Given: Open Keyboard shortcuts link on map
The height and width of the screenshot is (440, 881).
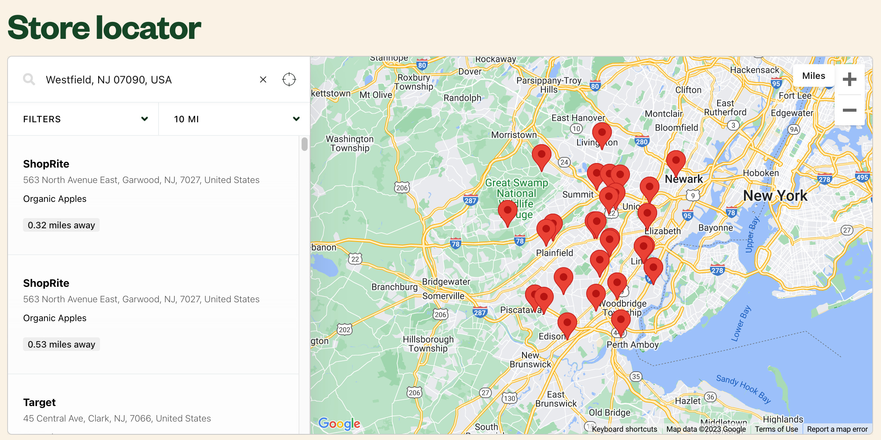Looking at the screenshot, I should coord(624,429).
